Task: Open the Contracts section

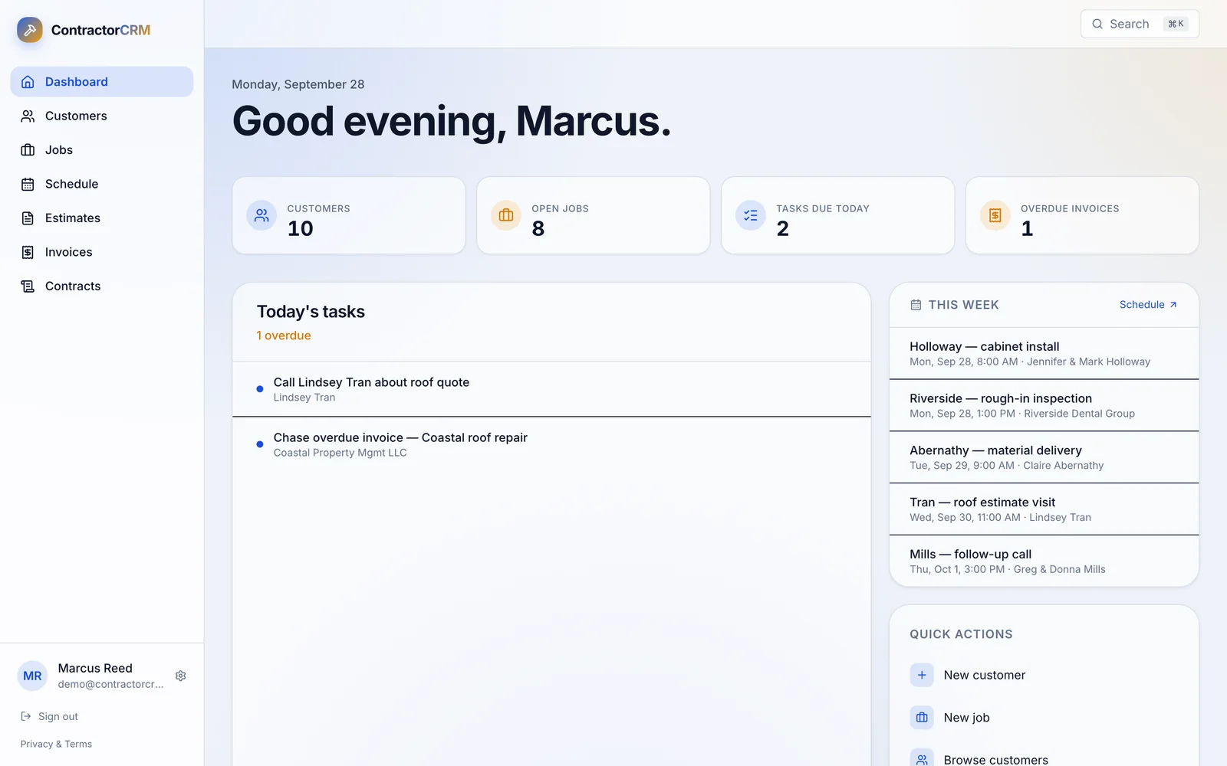Action: click(x=102, y=286)
